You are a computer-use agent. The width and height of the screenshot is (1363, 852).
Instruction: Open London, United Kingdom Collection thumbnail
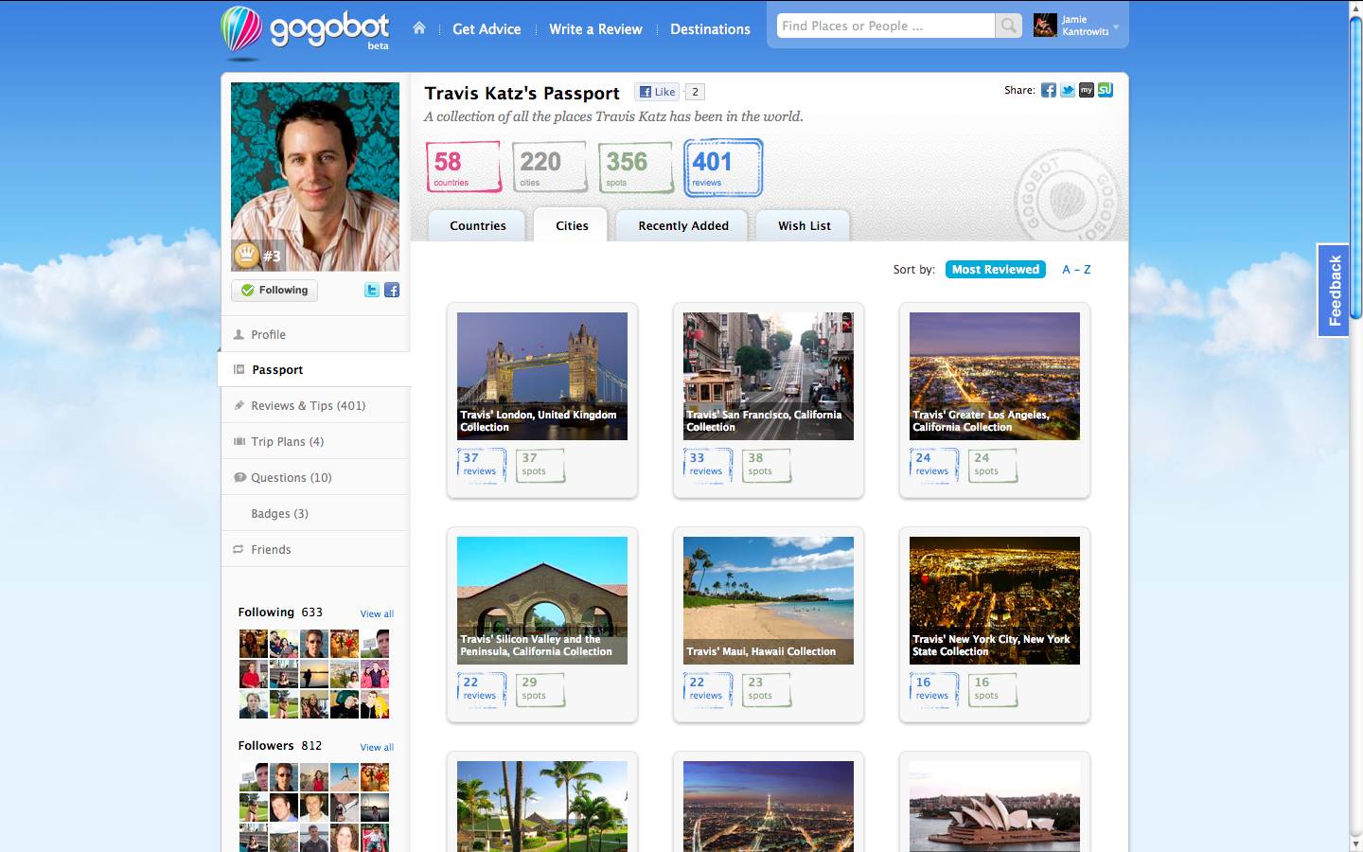(x=542, y=376)
